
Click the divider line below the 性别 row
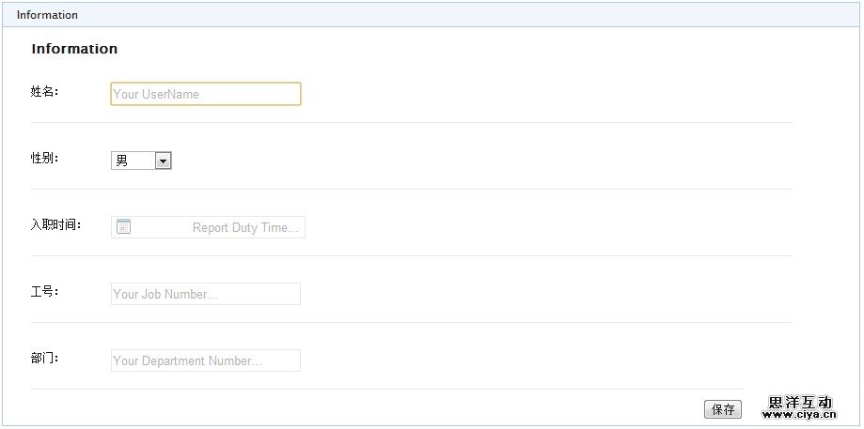pyautogui.click(x=411, y=189)
